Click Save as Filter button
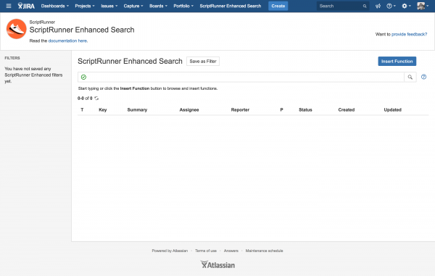This screenshot has height=276, width=435. 203,62
